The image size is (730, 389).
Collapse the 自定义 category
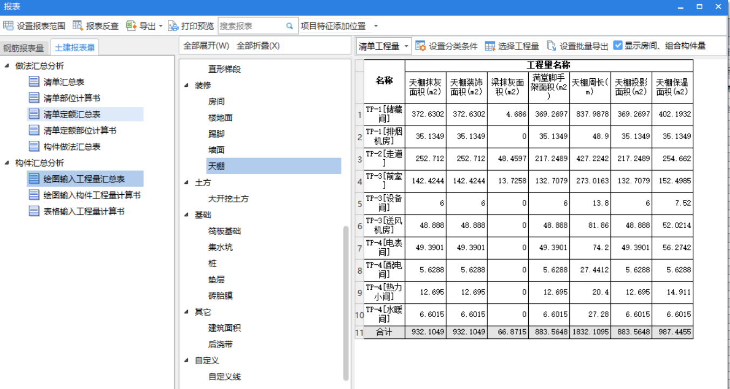186,360
